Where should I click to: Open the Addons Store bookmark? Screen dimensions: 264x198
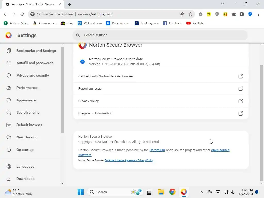16,23
